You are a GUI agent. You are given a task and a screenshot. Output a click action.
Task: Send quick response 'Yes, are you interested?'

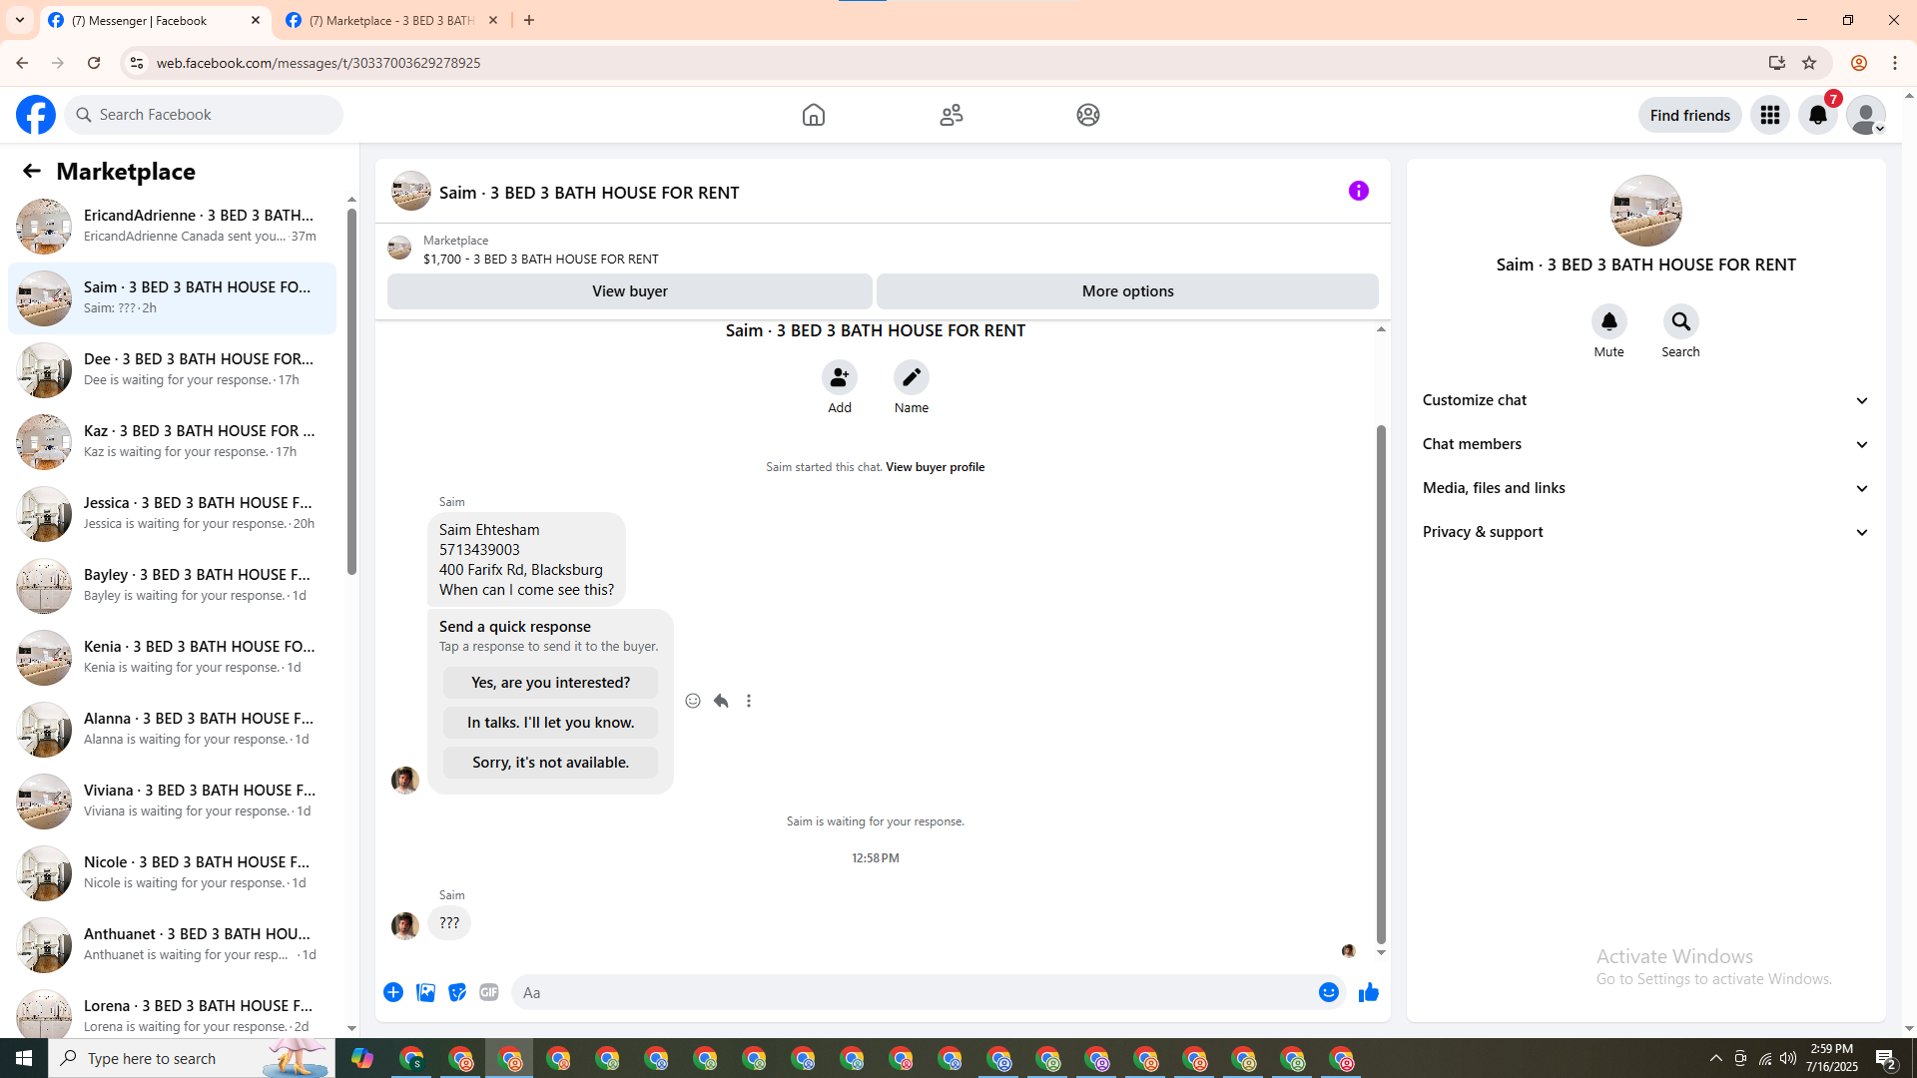[550, 683]
